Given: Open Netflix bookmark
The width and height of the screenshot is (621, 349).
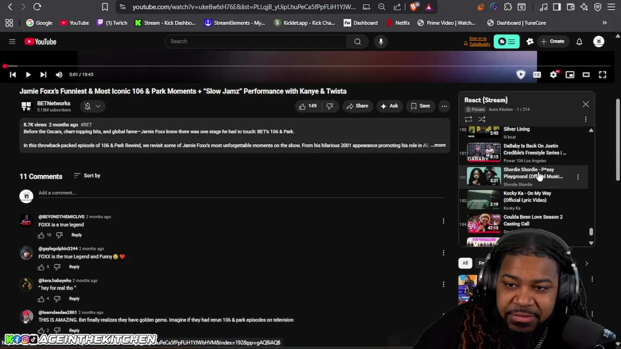Looking at the screenshot, I should click(x=398, y=23).
